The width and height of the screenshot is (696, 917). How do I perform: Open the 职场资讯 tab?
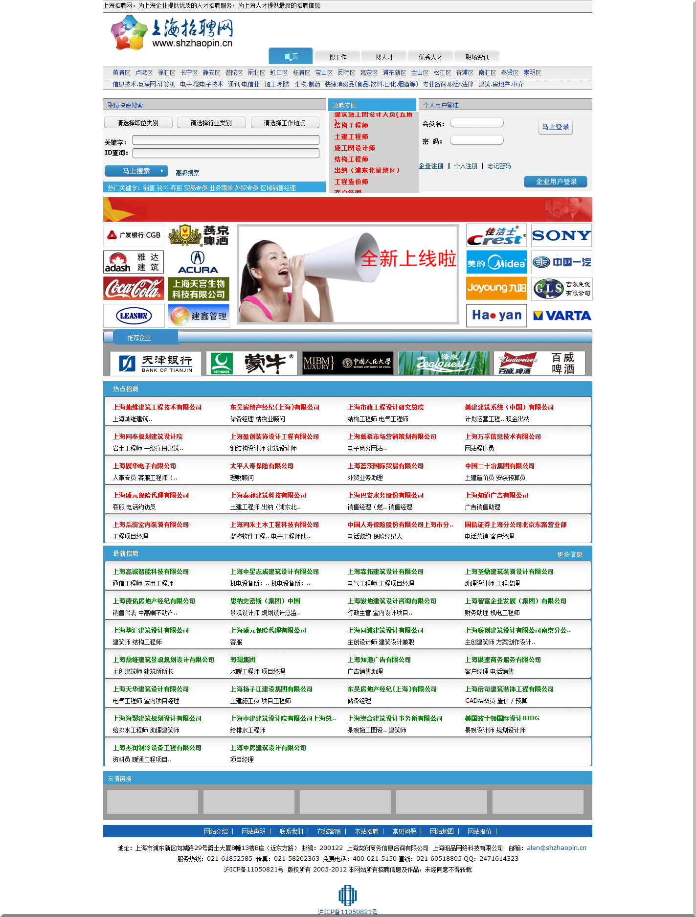point(477,57)
